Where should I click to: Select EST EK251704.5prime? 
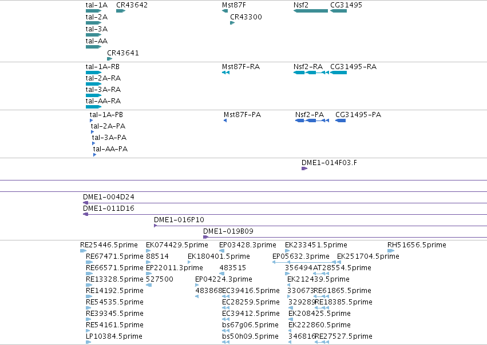339,262
